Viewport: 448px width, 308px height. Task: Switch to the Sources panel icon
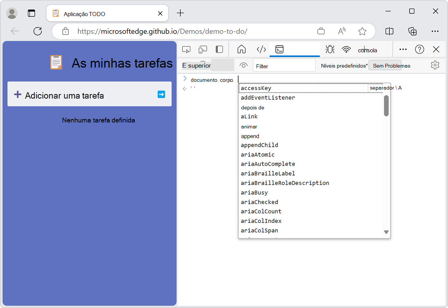pos(261,49)
